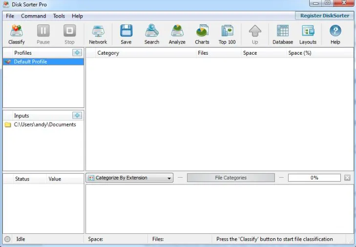
Task: Click the Default Profile row icon
Action: tap(8, 62)
